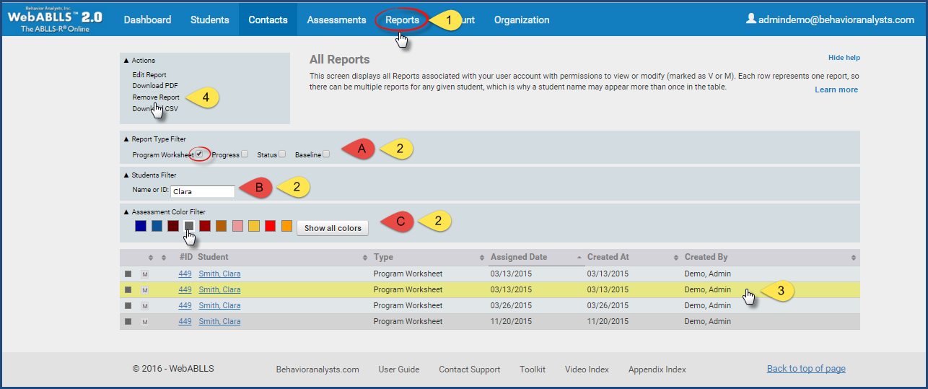Enable the Progress report type checkbox
The image size is (928, 389).
point(245,154)
